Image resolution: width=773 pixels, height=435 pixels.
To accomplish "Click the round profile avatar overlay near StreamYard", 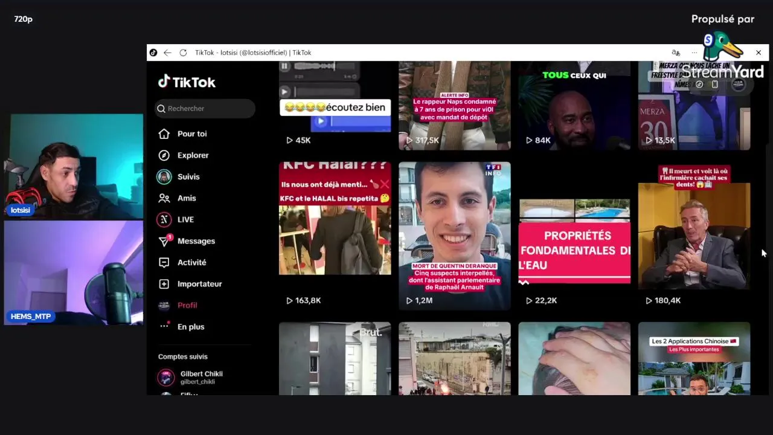I will tap(738, 85).
